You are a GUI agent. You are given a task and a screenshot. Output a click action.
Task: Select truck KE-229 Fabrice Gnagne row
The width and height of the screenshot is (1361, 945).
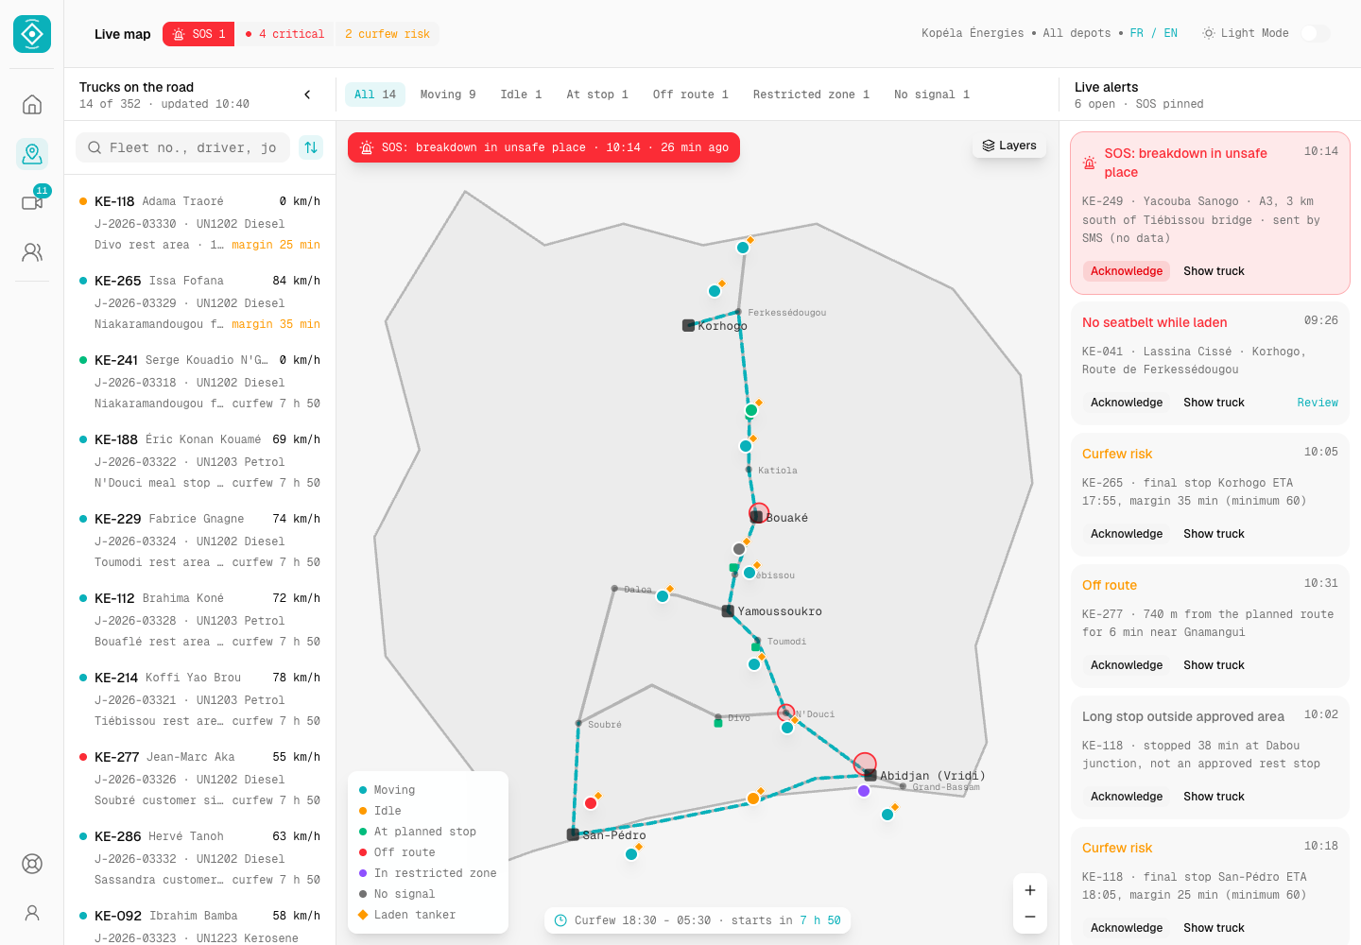(x=200, y=541)
